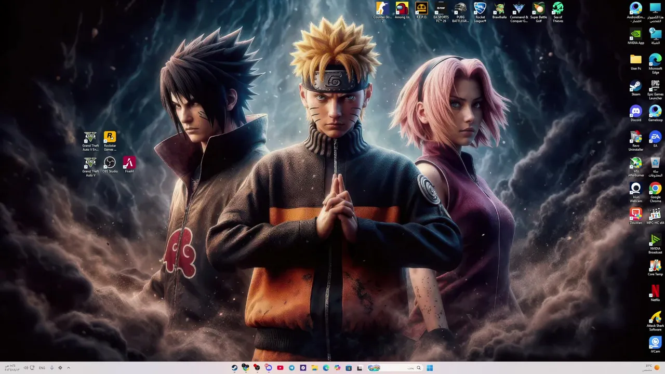Open the volume tray icon
Image resolution: width=665 pixels, height=374 pixels.
[x=25, y=368]
